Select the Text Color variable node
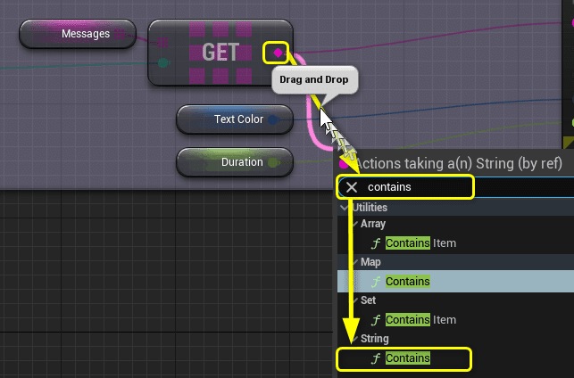This screenshot has width=574, height=378. point(235,119)
